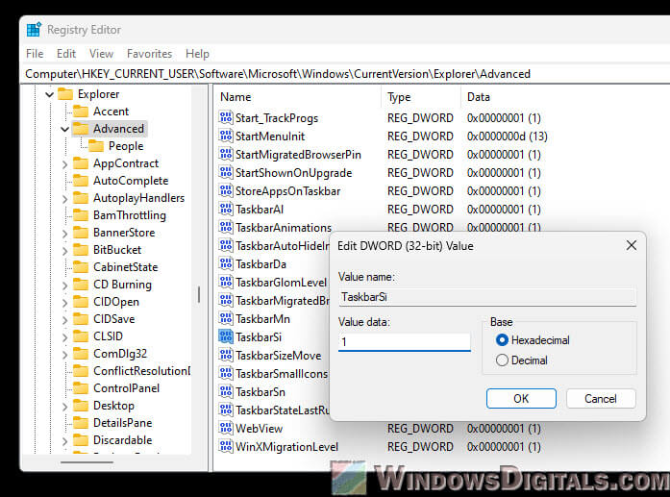Click the DWORD icon beside StoreAppsOnTaskbar
The height and width of the screenshot is (497, 670).
click(226, 190)
